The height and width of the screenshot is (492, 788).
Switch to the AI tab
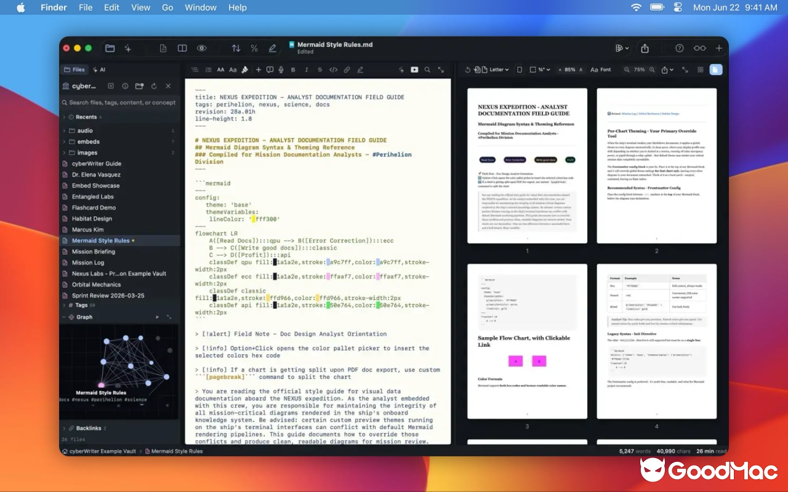[x=99, y=69]
